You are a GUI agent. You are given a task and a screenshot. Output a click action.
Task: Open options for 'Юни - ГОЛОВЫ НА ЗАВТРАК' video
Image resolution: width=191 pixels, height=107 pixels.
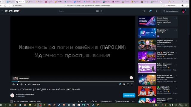176,76
